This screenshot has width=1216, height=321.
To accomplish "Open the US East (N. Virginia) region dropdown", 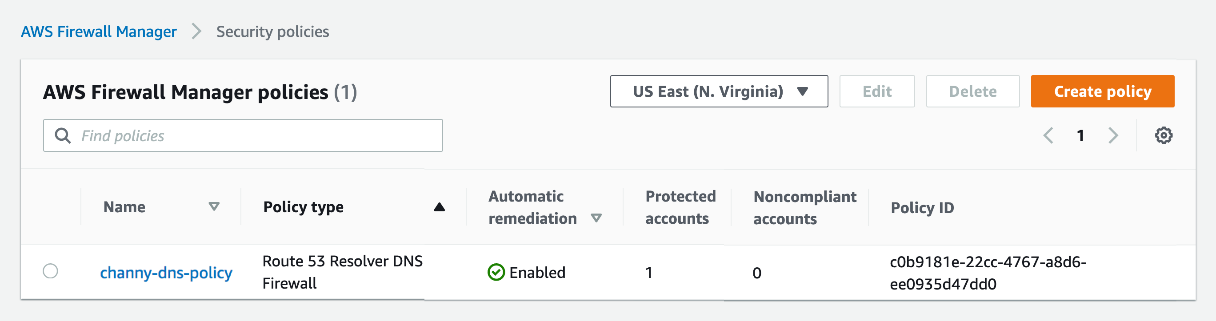I will [x=719, y=91].
